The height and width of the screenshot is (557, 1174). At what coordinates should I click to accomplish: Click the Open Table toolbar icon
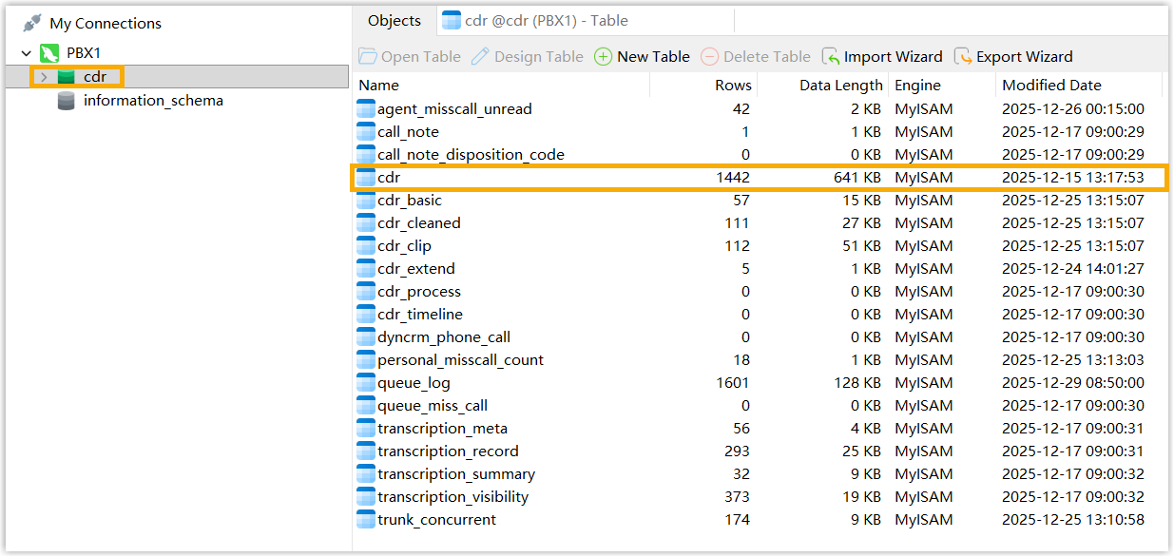(367, 57)
